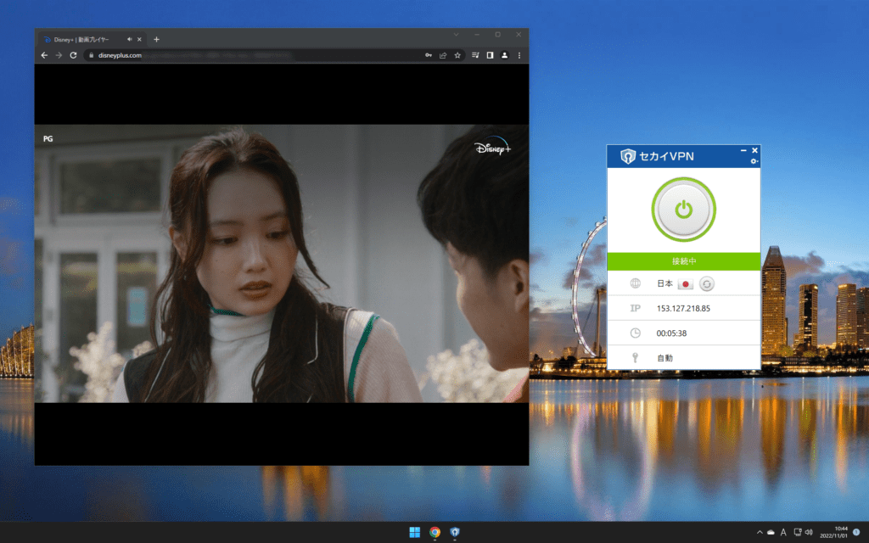The width and height of the screenshot is (869, 543).
Task: Bookmark this page with the star icon
Action: pos(457,55)
